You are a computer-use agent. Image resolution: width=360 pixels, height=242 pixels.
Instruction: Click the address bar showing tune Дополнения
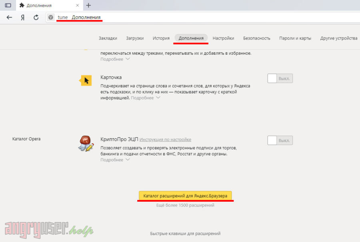(200, 18)
